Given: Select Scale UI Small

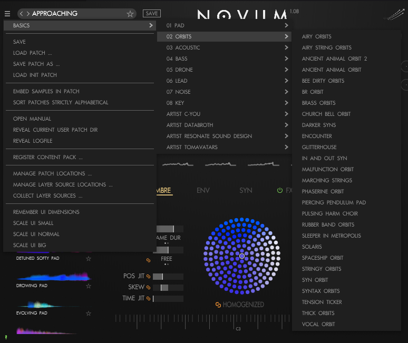Looking at the screenshot, I should click(x=80, y=223).
